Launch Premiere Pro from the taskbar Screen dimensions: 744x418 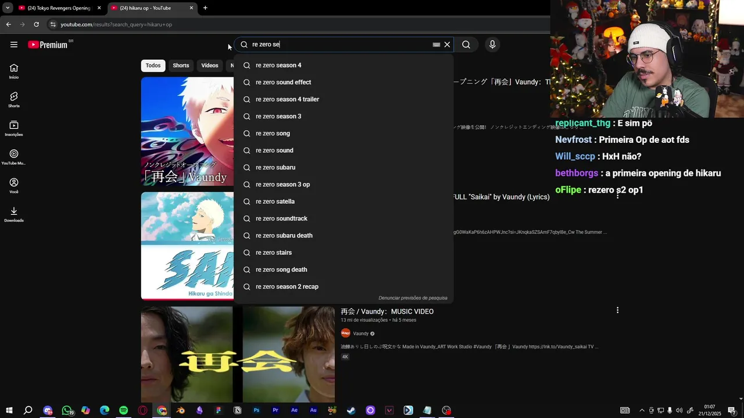coord(276,410)
